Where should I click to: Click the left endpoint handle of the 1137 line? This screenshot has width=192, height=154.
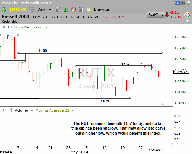[x=76, y=66]
